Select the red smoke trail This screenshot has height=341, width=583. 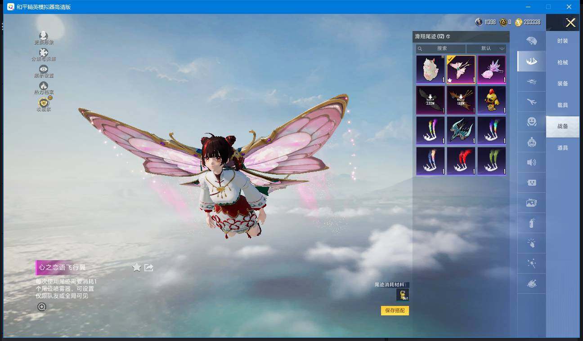tap(461, 161)
